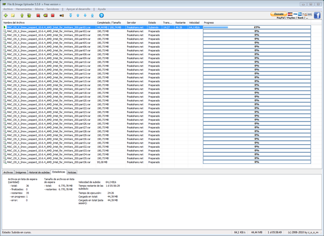Click the Velocidad column header

(x=195, y=23)
